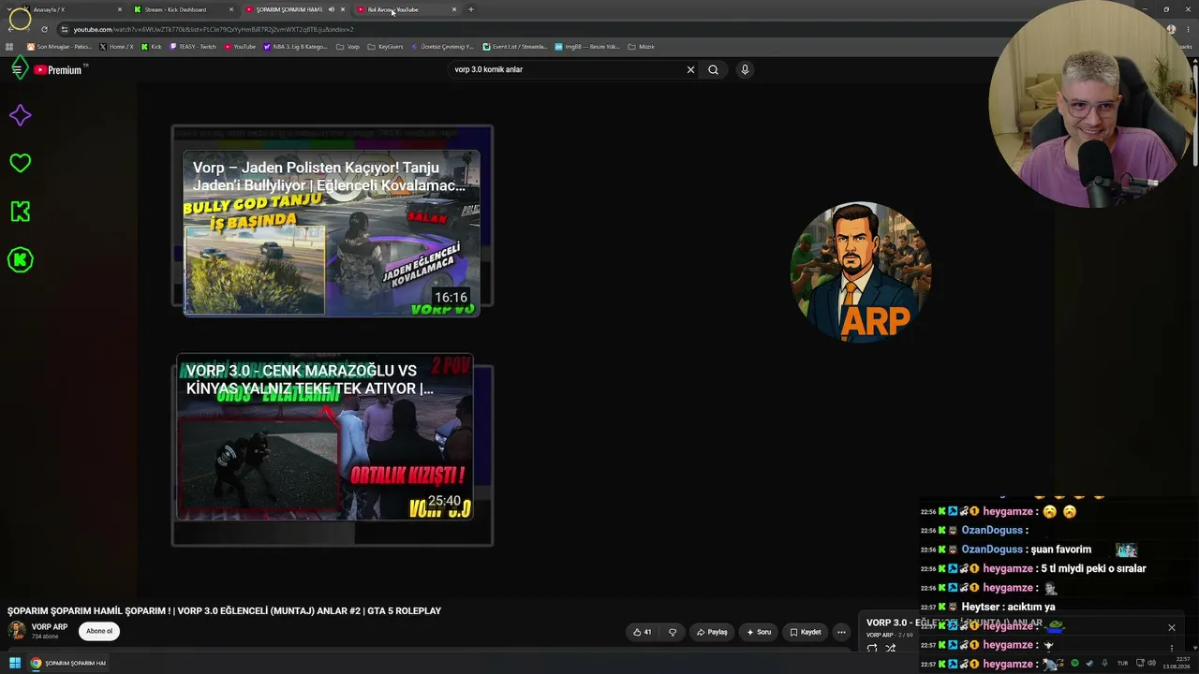
Task: Open the Event List / Streamlabs bookmark
Action: (x=515, y=47)
